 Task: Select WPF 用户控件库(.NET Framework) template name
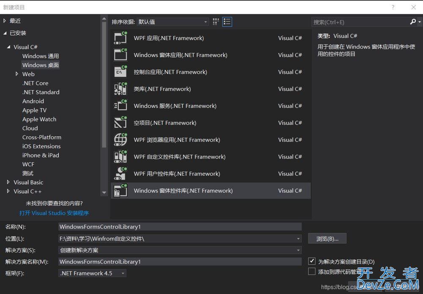177,174
